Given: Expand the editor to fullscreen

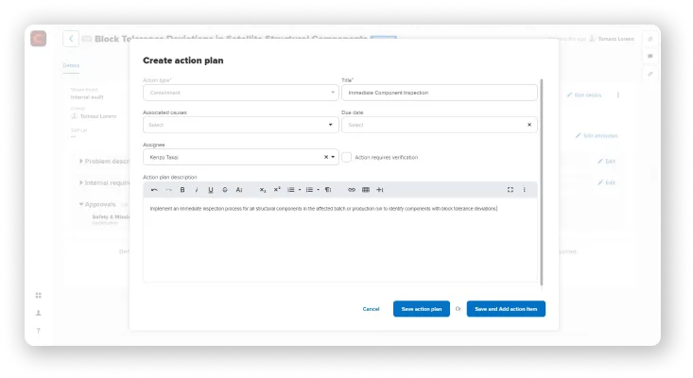Looking at the screenshot, I should click(511, 190).
